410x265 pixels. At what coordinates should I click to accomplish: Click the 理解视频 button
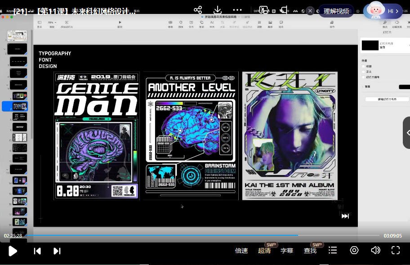336,11
